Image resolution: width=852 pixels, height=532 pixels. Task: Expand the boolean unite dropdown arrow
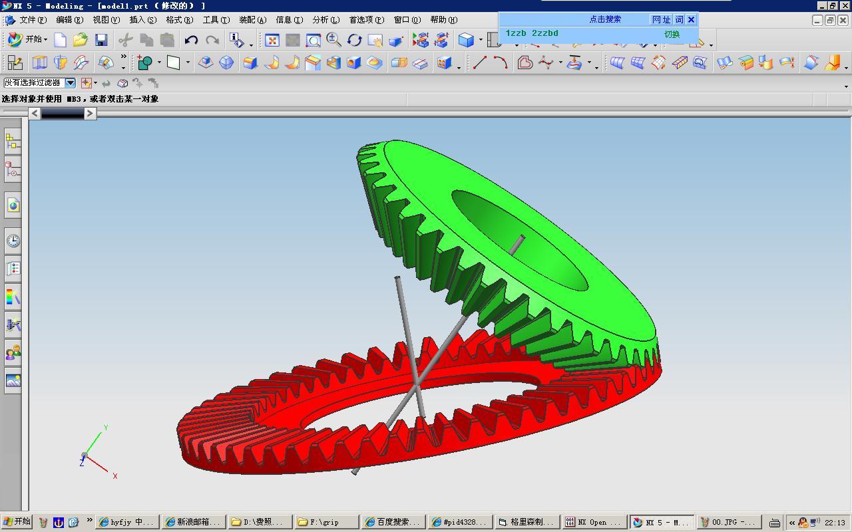[x=159, y=63]
